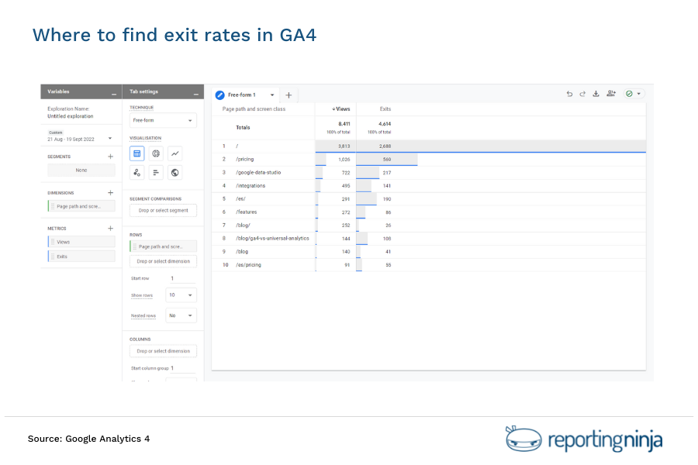Open the Nested rows dropdown
Screen dimensions: 698x465
pos(182,315)
